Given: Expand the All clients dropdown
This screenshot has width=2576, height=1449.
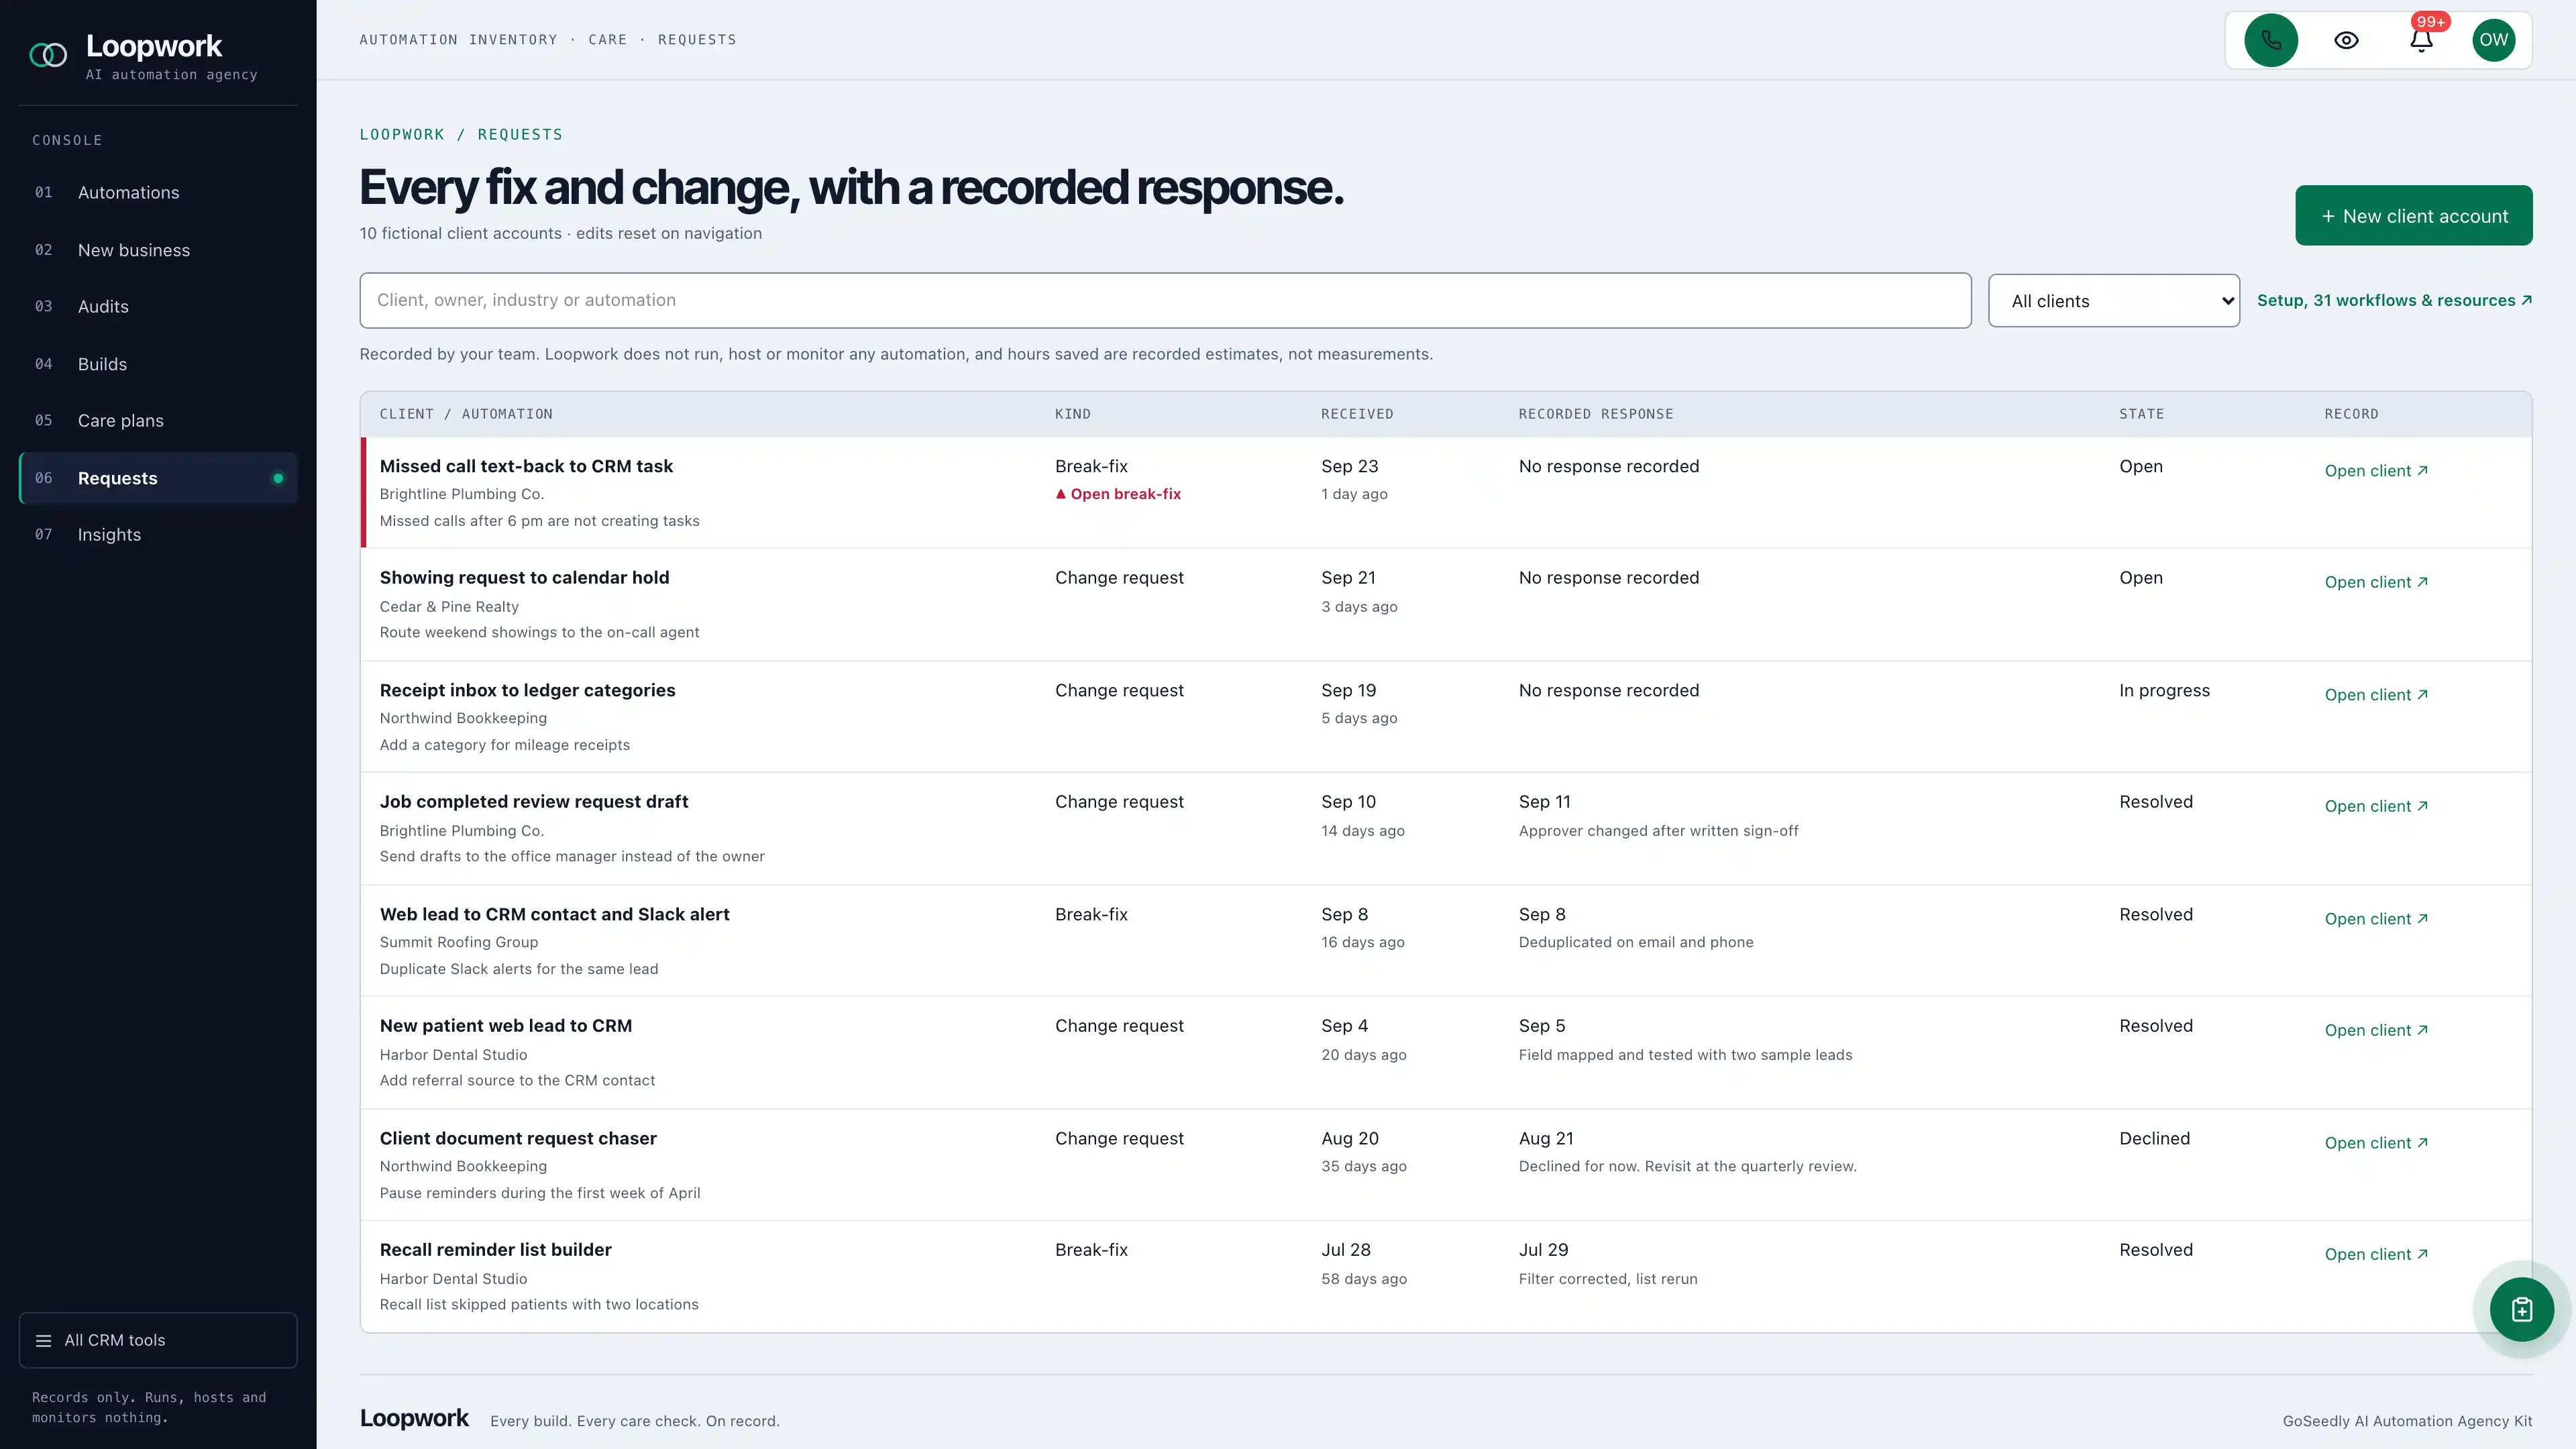Looking at the screenshot, I should [x=2113, y=301].
